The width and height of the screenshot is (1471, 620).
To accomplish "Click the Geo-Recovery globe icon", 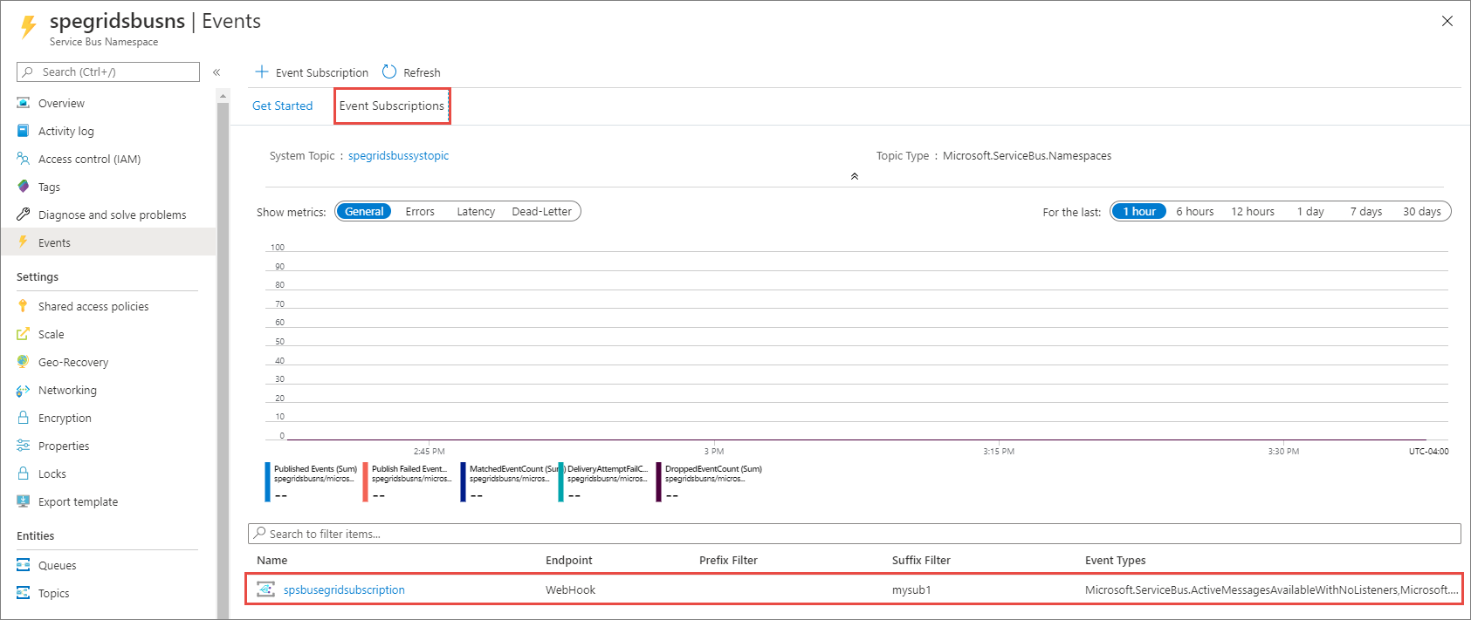I will (24, 362).
